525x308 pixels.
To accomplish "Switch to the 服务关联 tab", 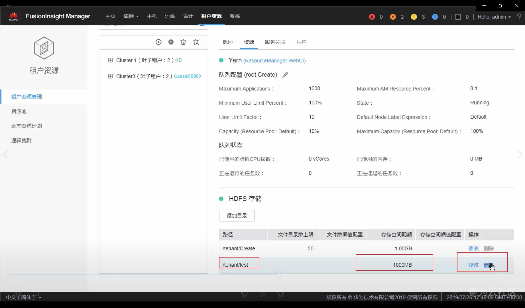I will 275,42.
